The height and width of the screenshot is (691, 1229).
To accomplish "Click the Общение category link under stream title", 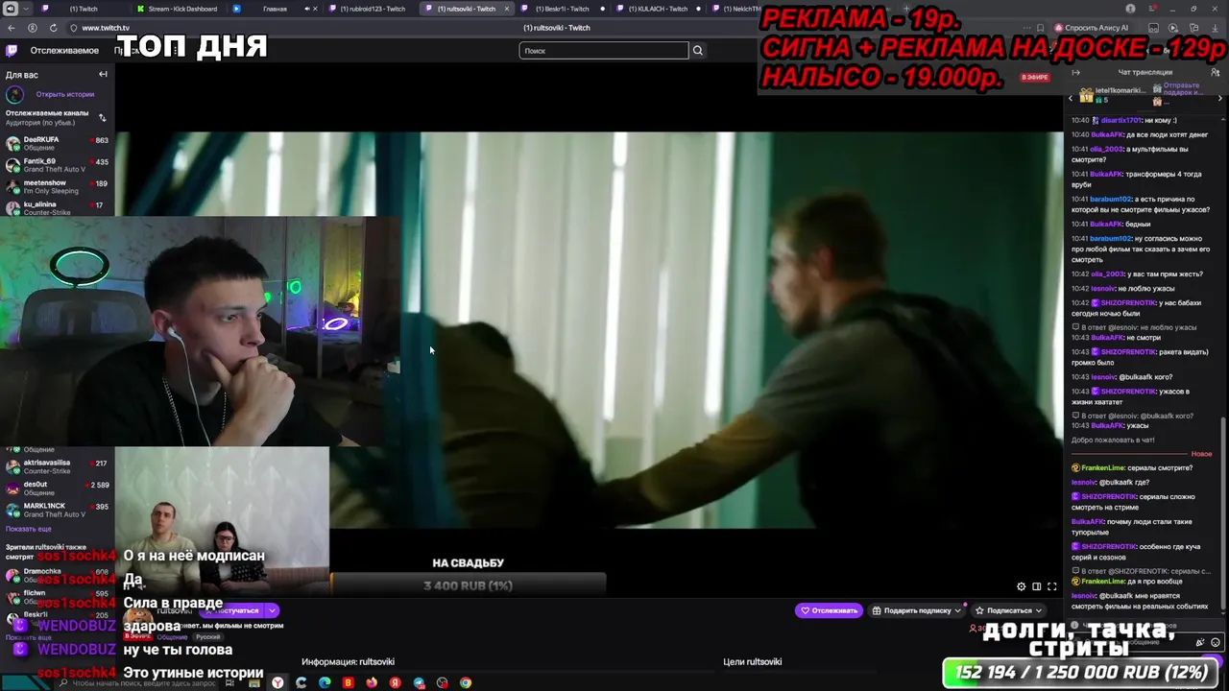I will [172, 637].
